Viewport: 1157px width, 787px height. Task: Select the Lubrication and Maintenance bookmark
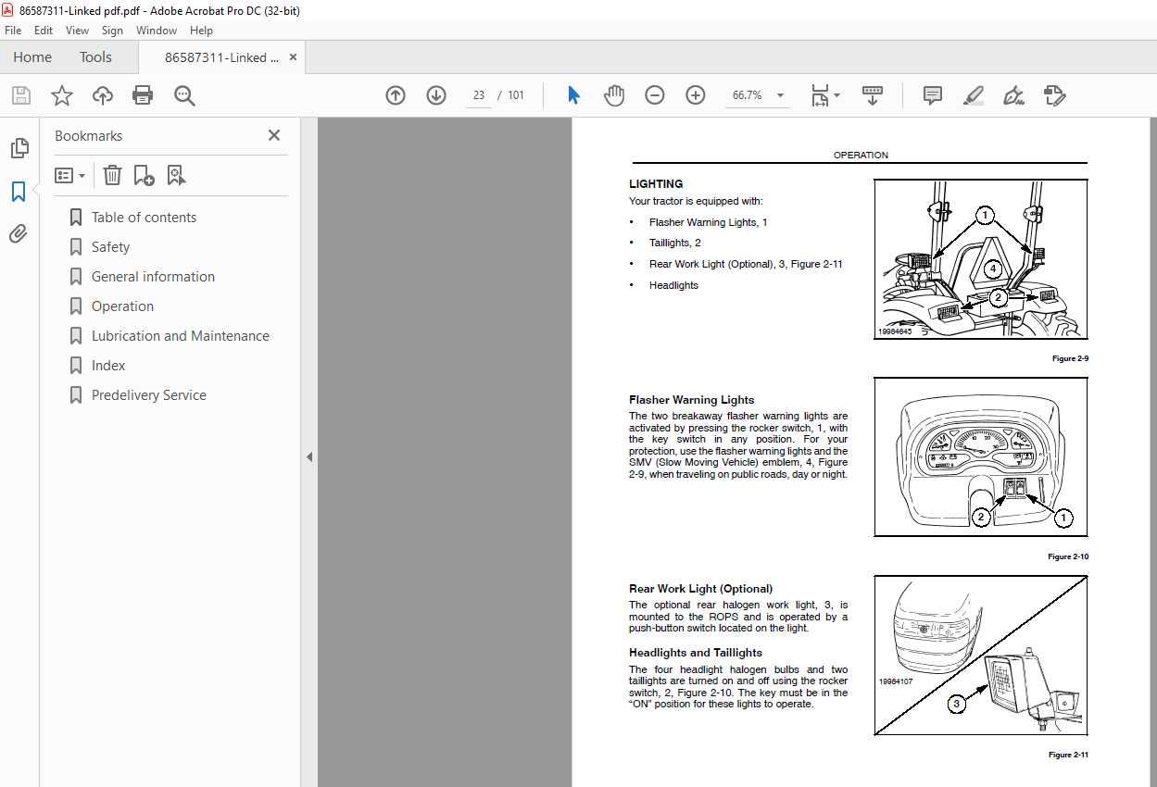(180, 335)
